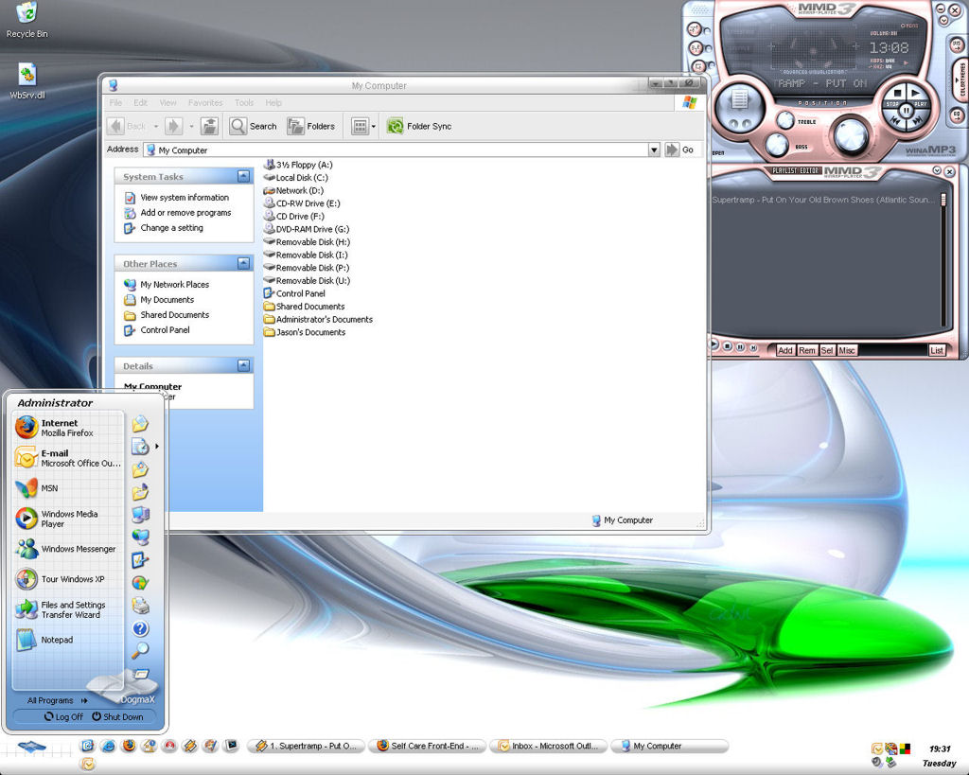The width and height of the screenshot is (969, 775).
Task: Click the List button in the Playlist Editor
Action: coord(937,350)
